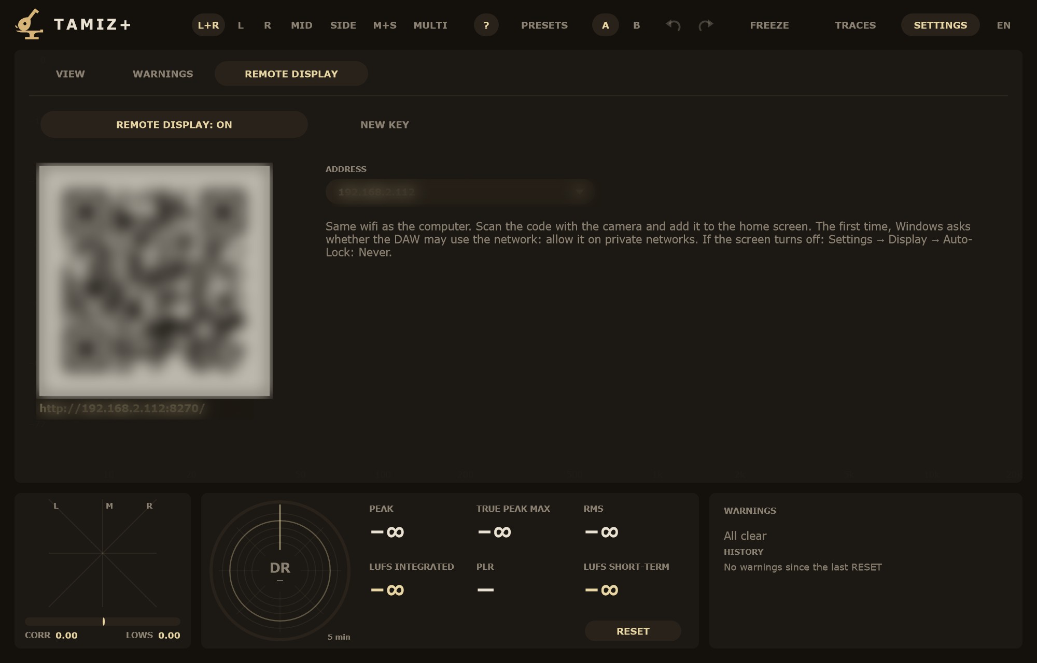Screen dimensions: 1037x663
Task: Select the REMOTE DISPLAY tab
Action: click(x=291, y=74)
